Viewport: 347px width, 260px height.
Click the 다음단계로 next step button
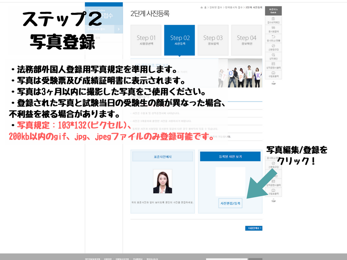pos(253,228)
